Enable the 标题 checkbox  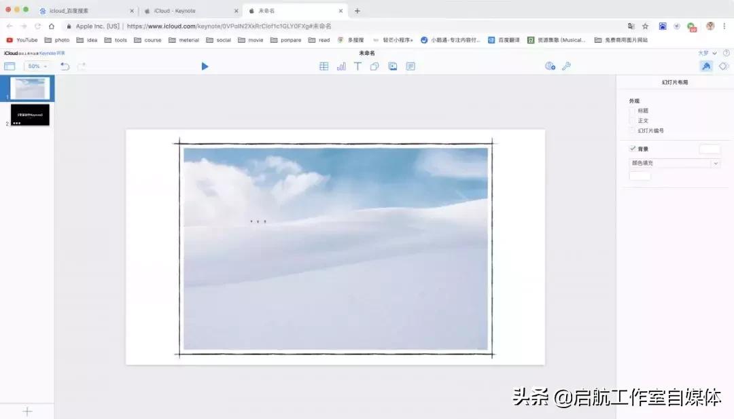coord(633,110)
